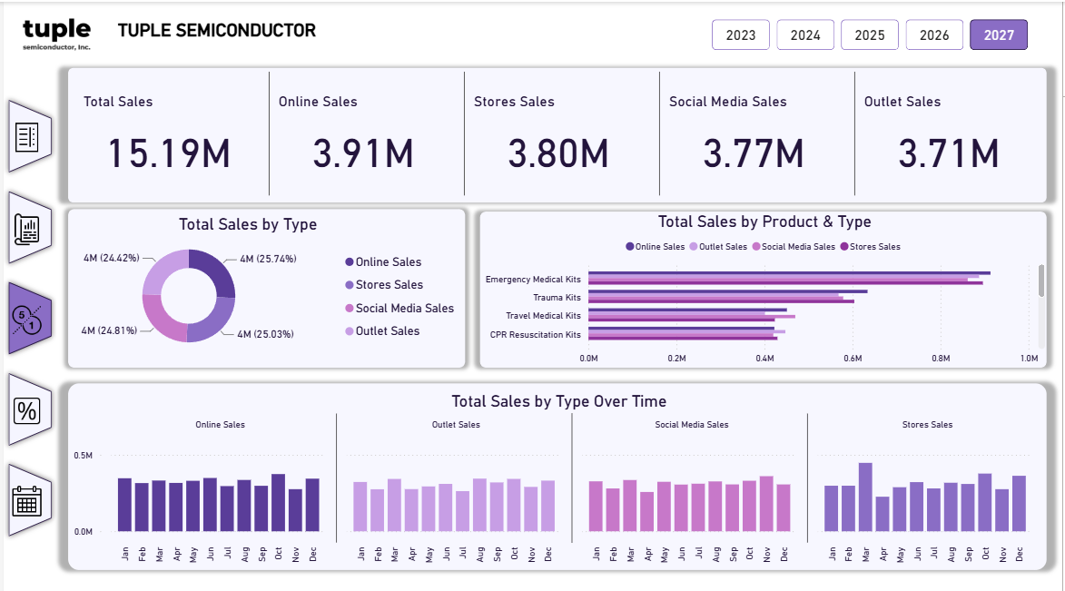Select the 25.03% Stores Sales donut slice

pyautogui.click(x=215, y=322)
